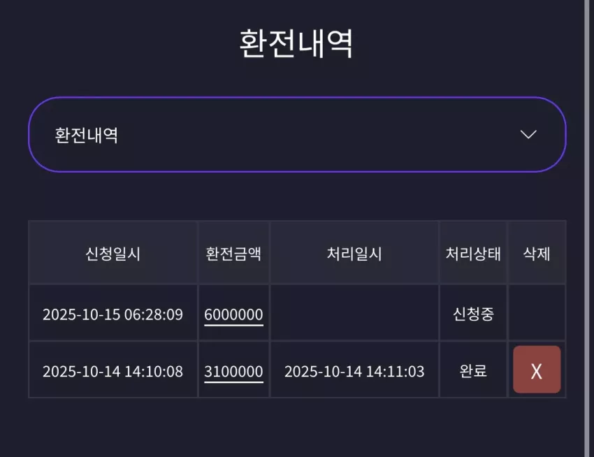
Task: Click the 처리일시 column header
Action: 354,253
